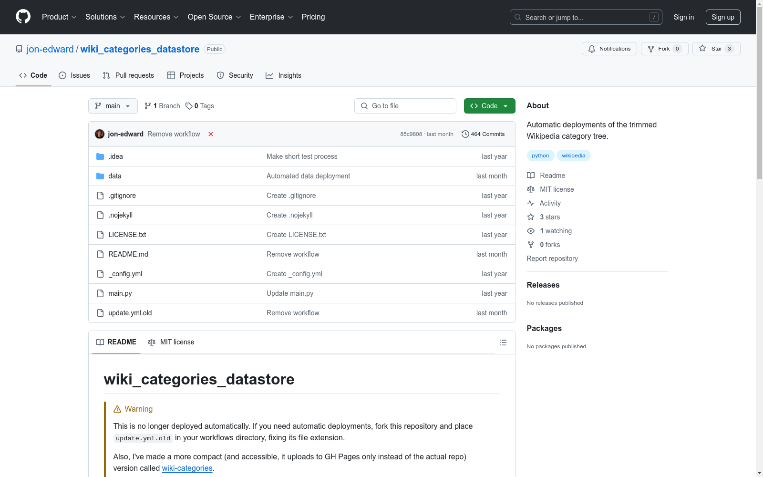Click the tag icon beside Tags
This screenshot has width=763, height=477.
click(189, 106)
